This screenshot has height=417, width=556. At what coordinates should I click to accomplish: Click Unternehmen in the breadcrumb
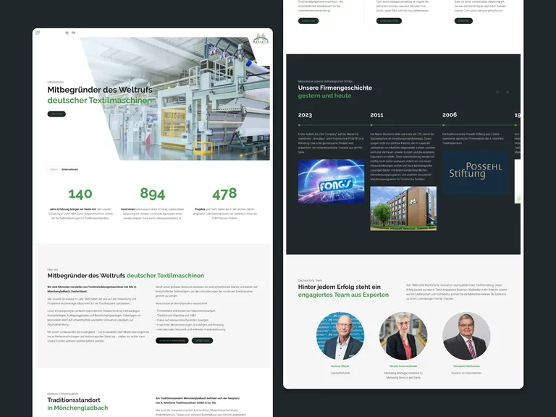coord(69,169)
